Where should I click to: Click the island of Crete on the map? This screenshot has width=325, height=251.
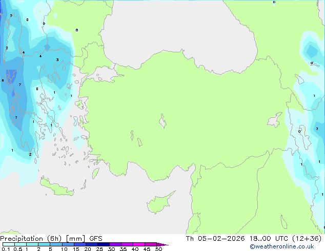pyautogui.click(x=56, y=186)
